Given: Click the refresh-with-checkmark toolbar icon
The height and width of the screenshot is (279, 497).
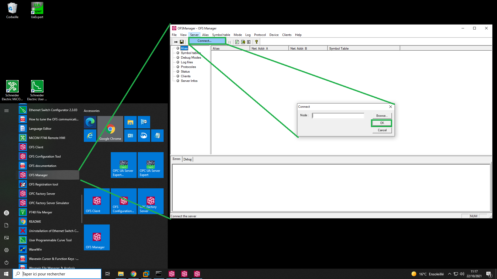Looking at the screenshot, I should click(243, 42).
